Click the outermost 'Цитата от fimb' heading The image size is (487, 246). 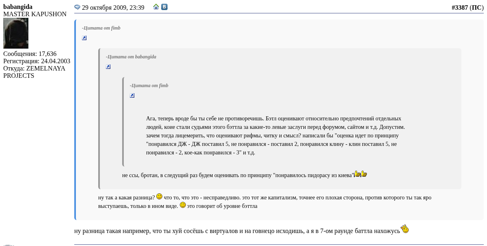pyautogui.click(x=101, y=28)
